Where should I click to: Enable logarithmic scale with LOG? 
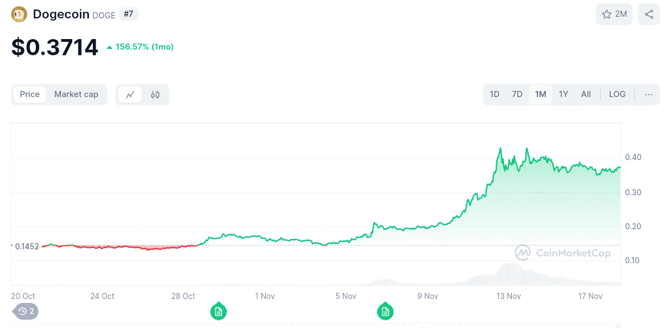pos(617,94)
